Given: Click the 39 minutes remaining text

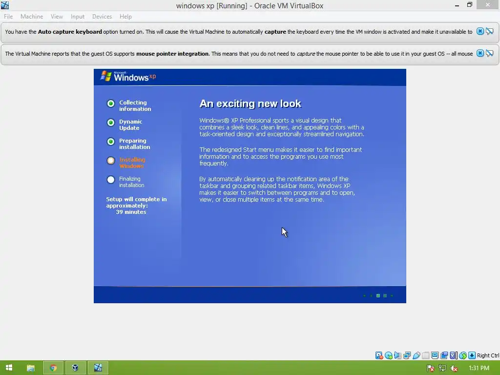Looking at the screenshot, I should coord(131,212).
